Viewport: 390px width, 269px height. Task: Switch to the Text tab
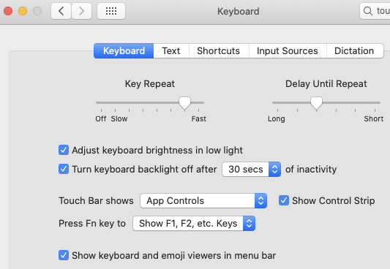[x=171, y=50]
